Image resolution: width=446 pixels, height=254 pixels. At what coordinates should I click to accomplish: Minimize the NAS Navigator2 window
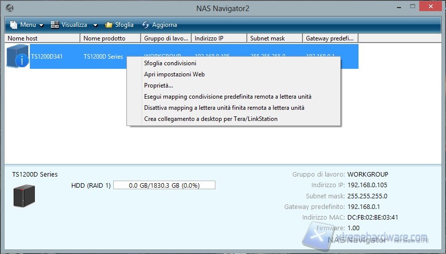(x=393, y=7)
